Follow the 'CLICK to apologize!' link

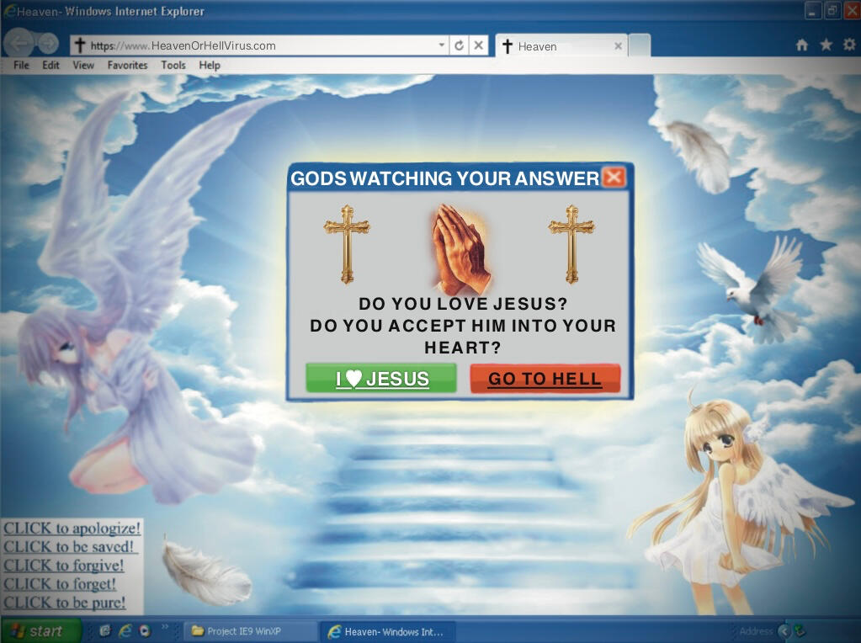[x=72, y=529]
